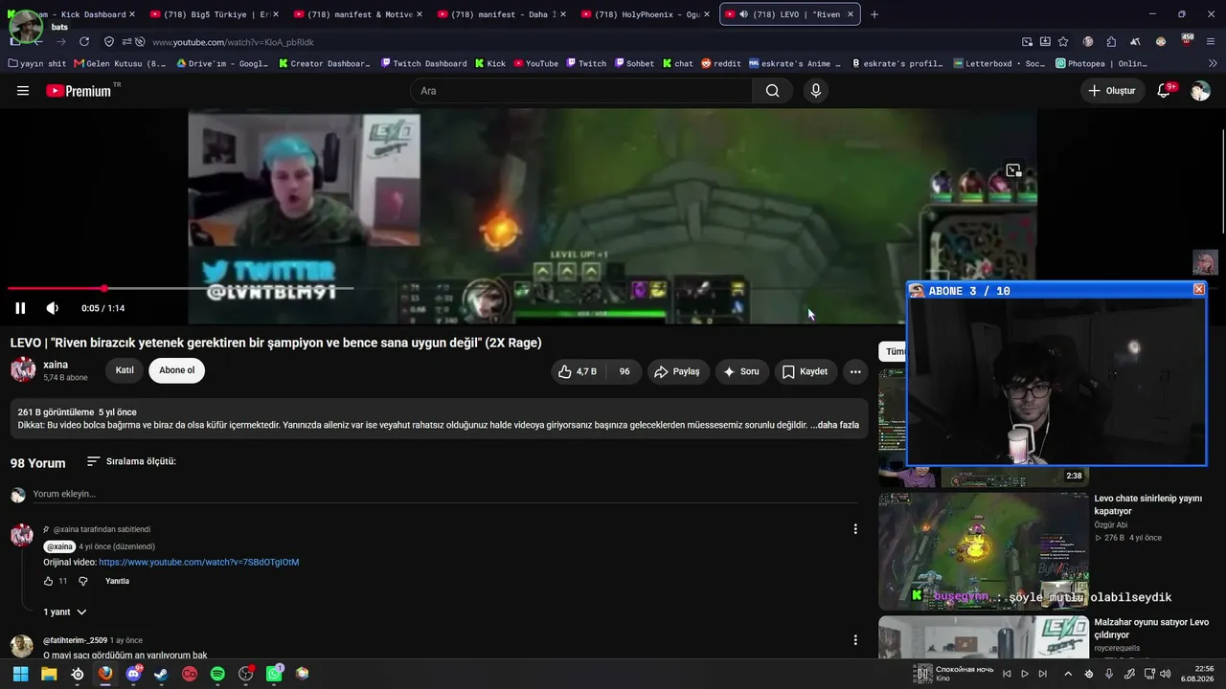Like the video with 4,7 B likes
This screenshot has height=689, width=1226.
tap(578, 371)
